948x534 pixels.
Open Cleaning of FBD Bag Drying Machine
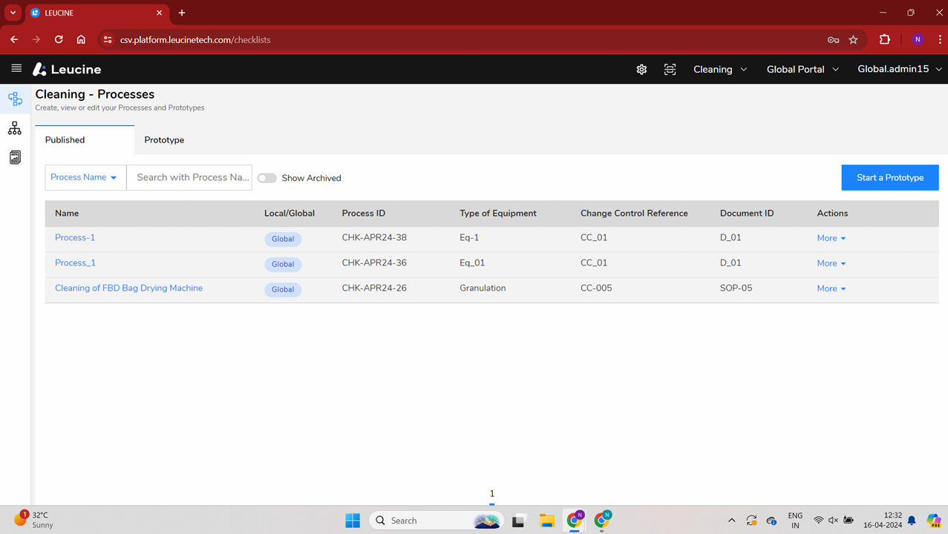pos(128,288)
